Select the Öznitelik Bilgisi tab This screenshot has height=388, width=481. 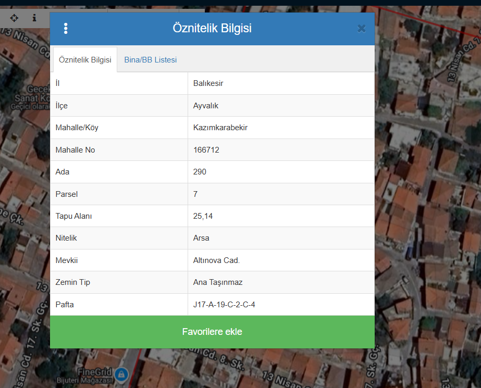85,60
